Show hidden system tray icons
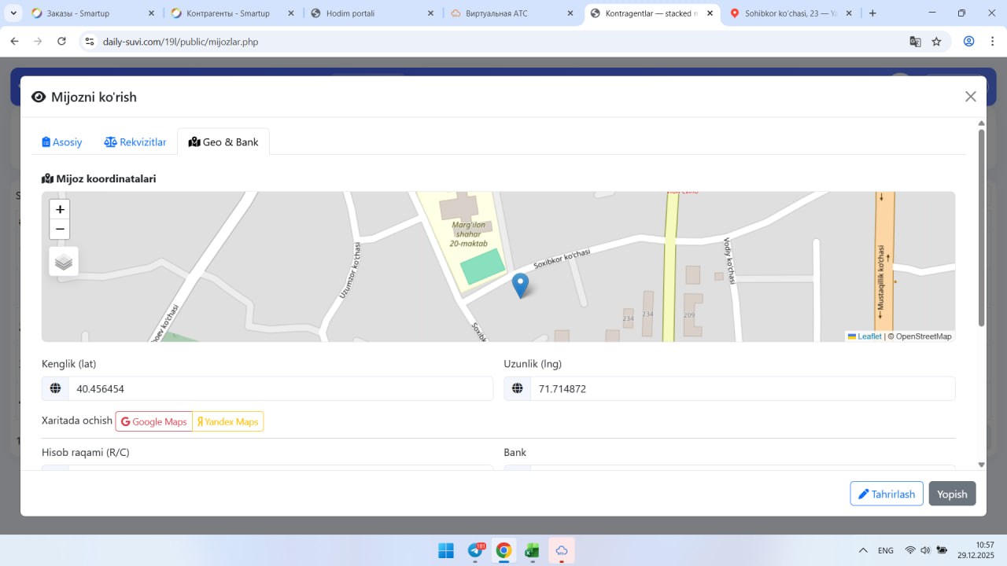The image size is (1007, 566). click(x=863, y=550)
